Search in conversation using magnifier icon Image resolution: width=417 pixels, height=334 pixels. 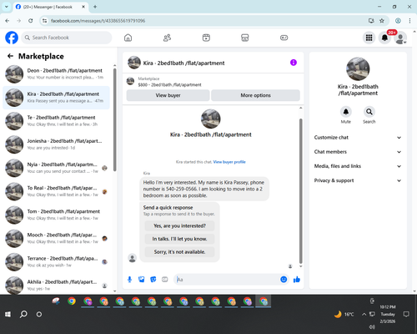(x=369, y=112)
